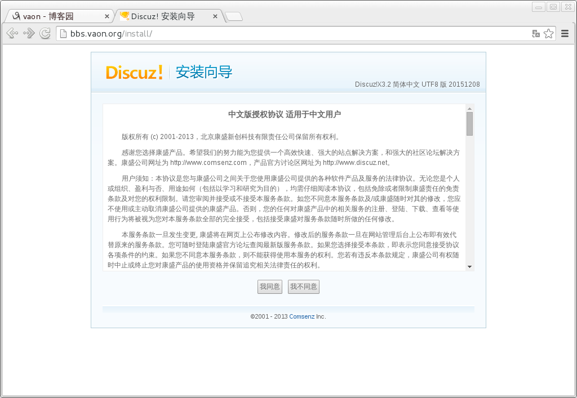Click the browser back arrow icon
577x398 pixels.
(x=12, y=33)
